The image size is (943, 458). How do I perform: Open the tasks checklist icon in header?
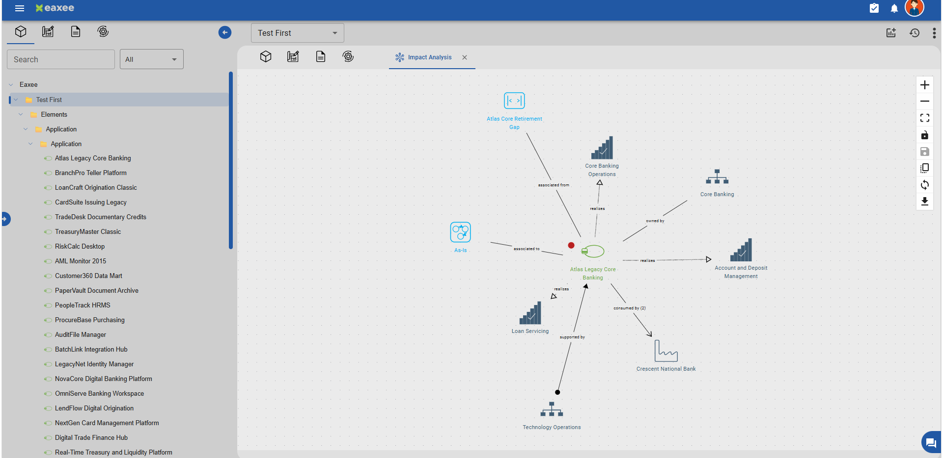coord(874,8)
